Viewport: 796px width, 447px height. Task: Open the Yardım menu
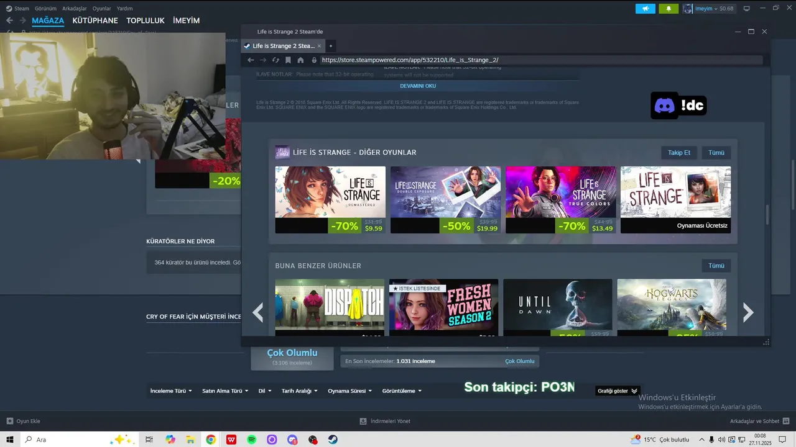pyautogui.click(x=124, y=9)
